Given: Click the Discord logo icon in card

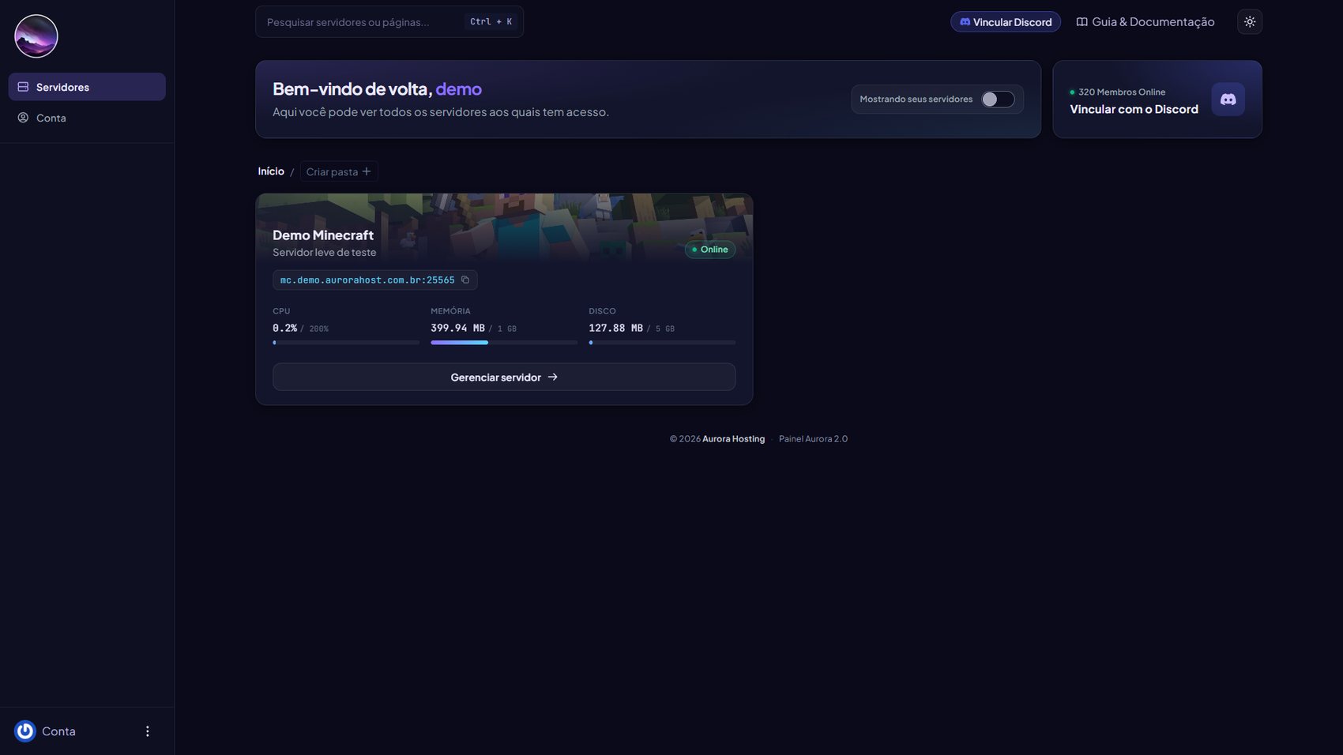Looking at the screenshot, I should [1228, 100].
